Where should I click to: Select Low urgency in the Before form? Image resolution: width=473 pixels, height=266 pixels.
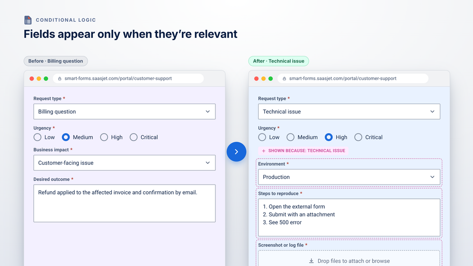tap(37, 137)
